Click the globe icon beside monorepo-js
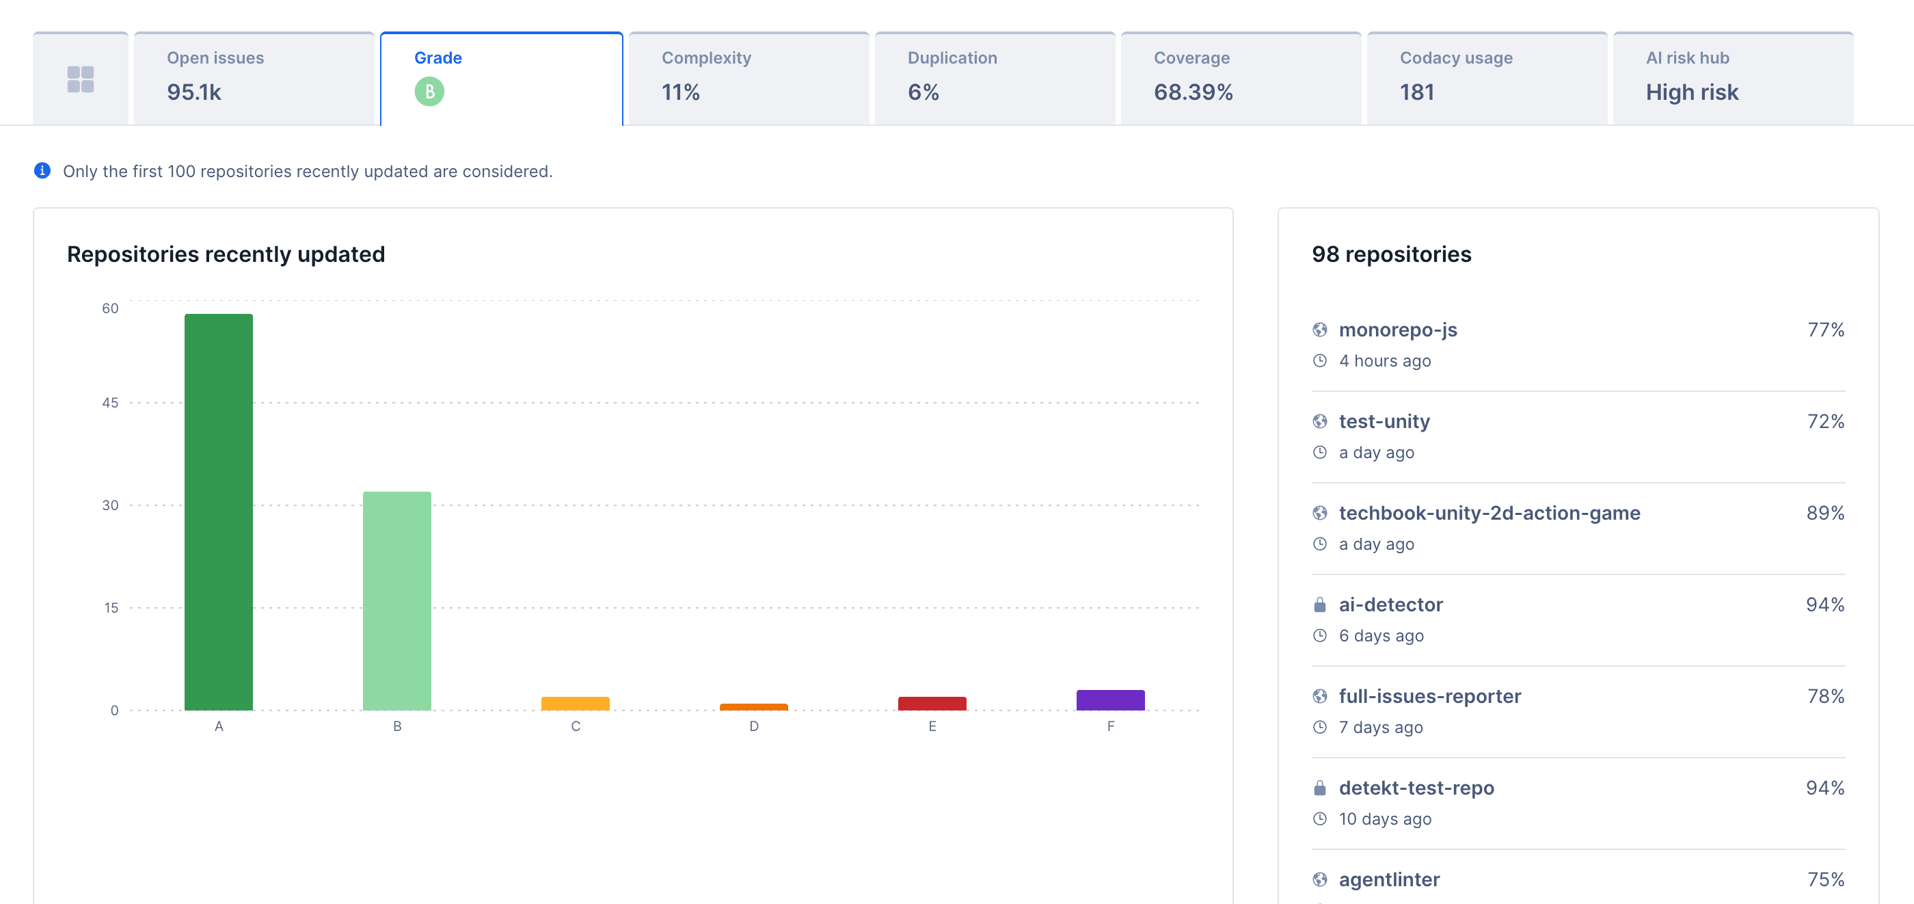This screenshot has width=1914, height=904. 1321,330
